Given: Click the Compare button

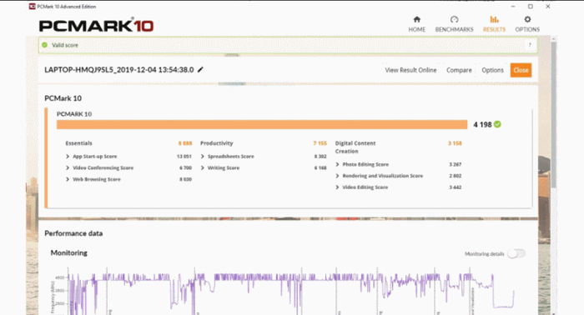Looking at the screenshot, I should (459, 70).
